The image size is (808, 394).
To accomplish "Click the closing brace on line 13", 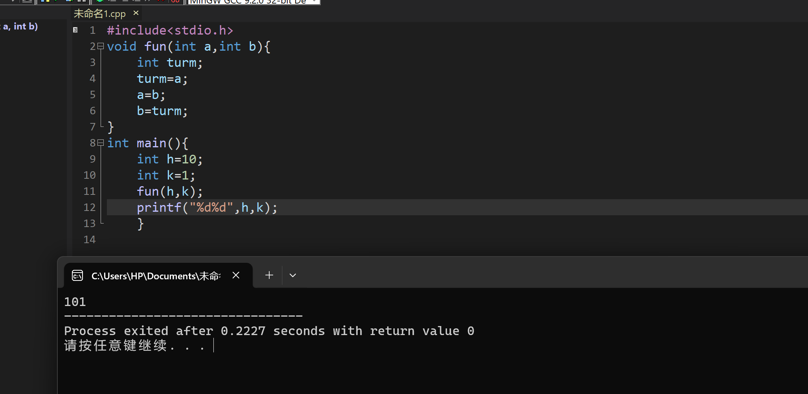I will [140, 224].
